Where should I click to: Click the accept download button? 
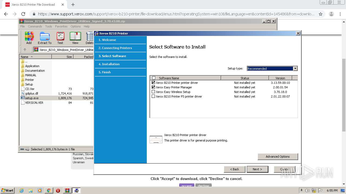(x=187, y=185)
